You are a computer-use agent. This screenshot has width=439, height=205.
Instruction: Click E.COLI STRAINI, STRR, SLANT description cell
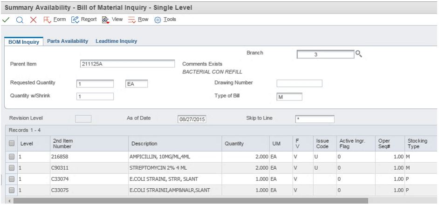[175, 179]
